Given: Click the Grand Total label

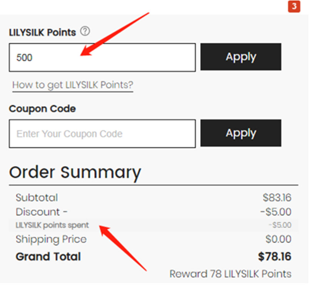Looking at the screenshot, I should [48, 257].
